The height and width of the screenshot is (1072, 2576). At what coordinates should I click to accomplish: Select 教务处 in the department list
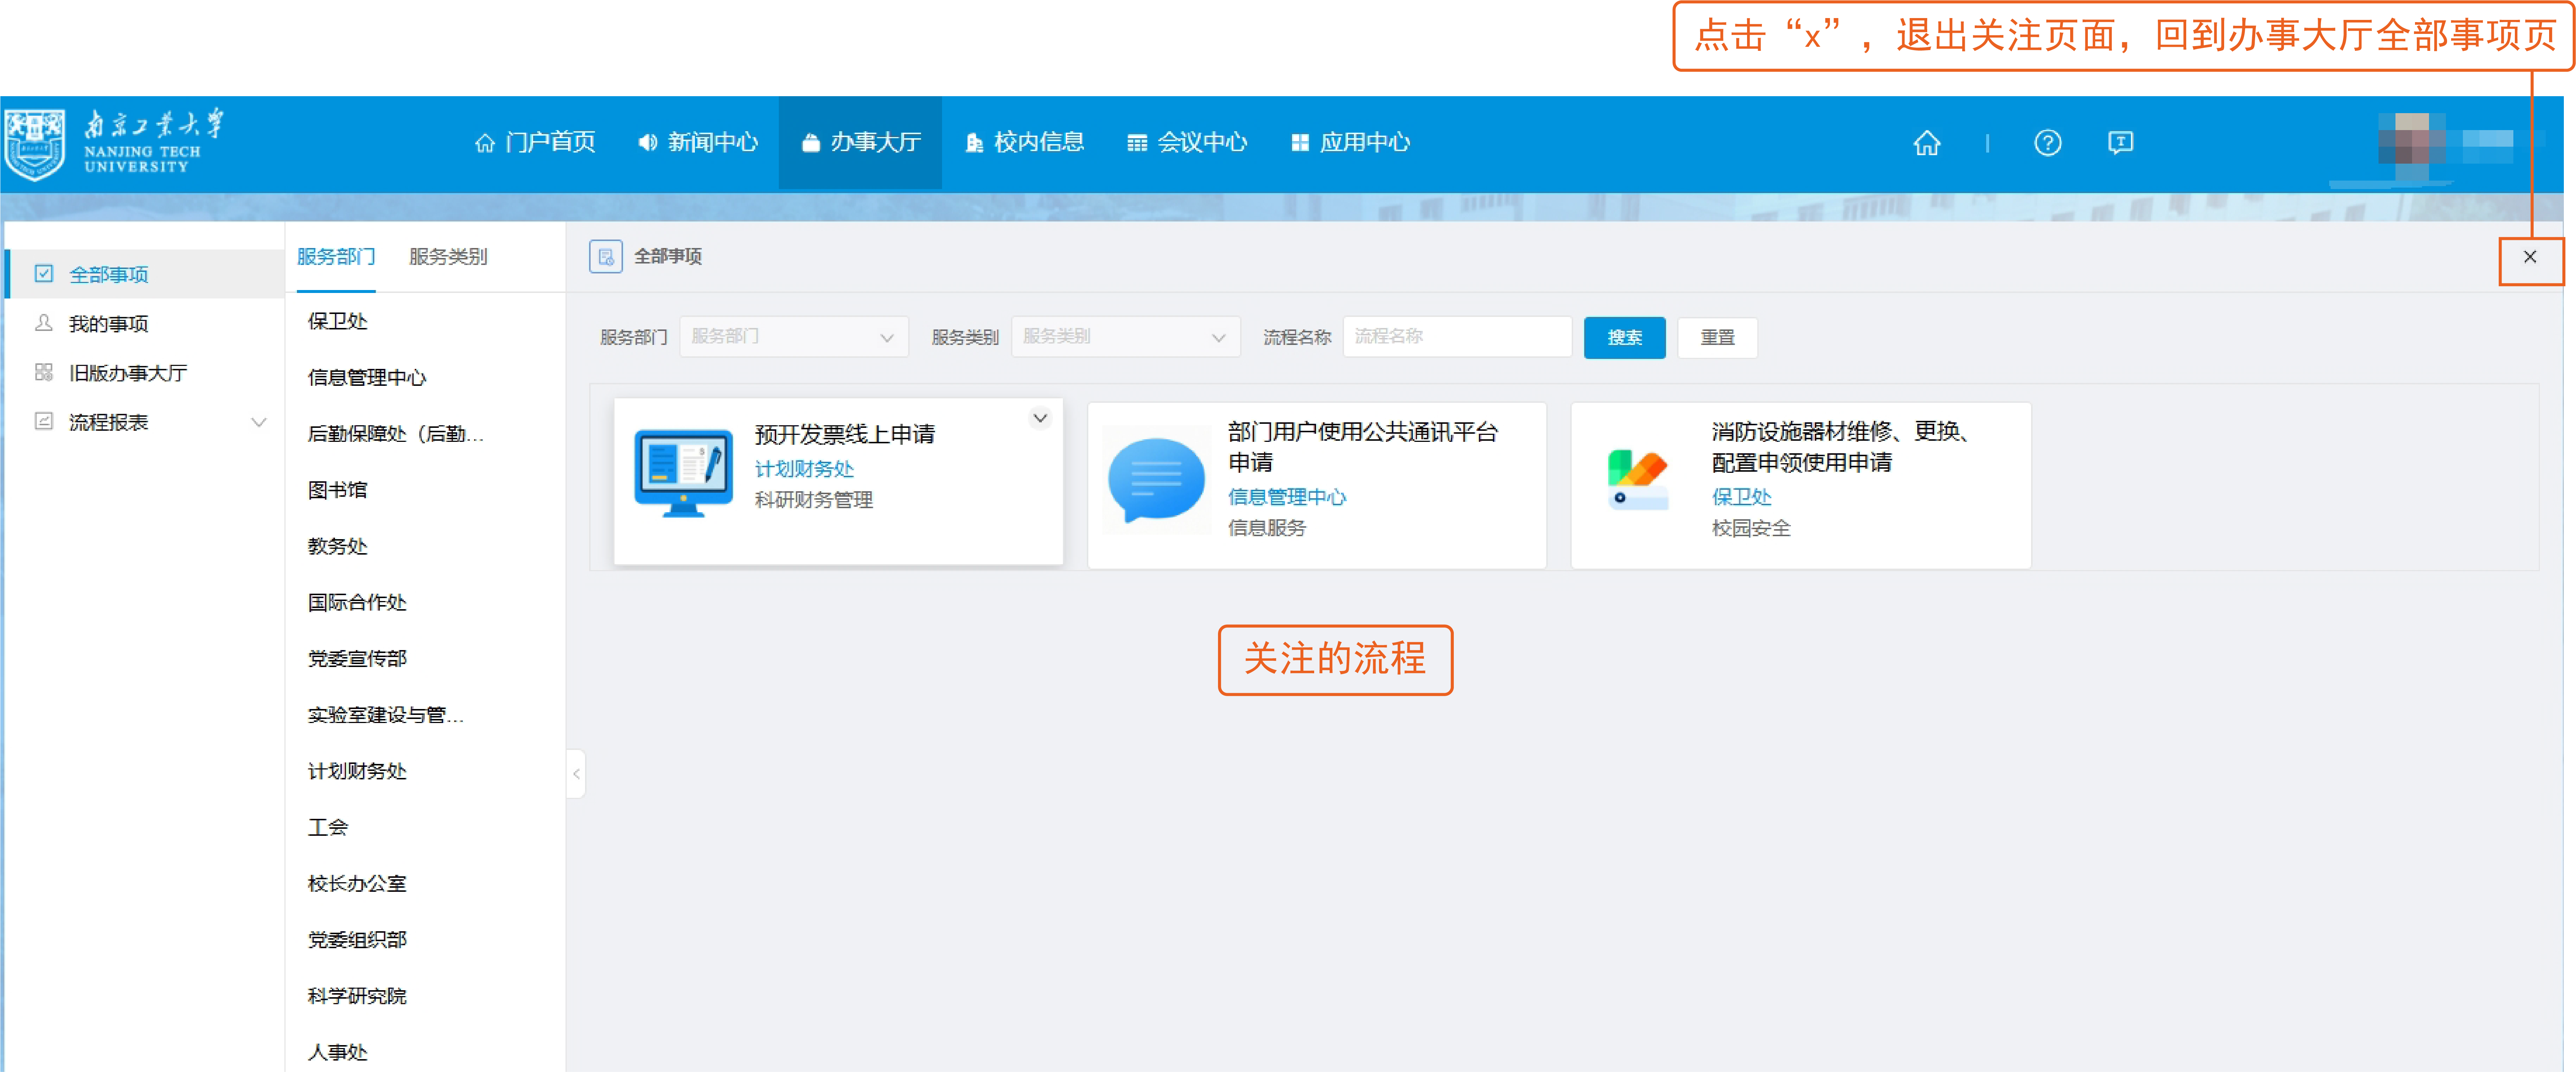click(338, 547)
